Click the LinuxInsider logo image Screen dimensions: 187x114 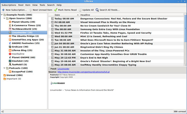click(58, 83)
